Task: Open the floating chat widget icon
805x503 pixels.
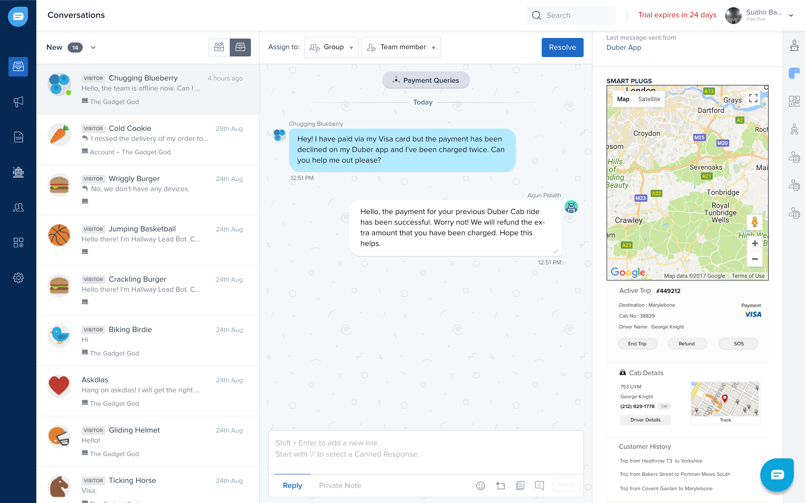Action: [x=777, y=475]
